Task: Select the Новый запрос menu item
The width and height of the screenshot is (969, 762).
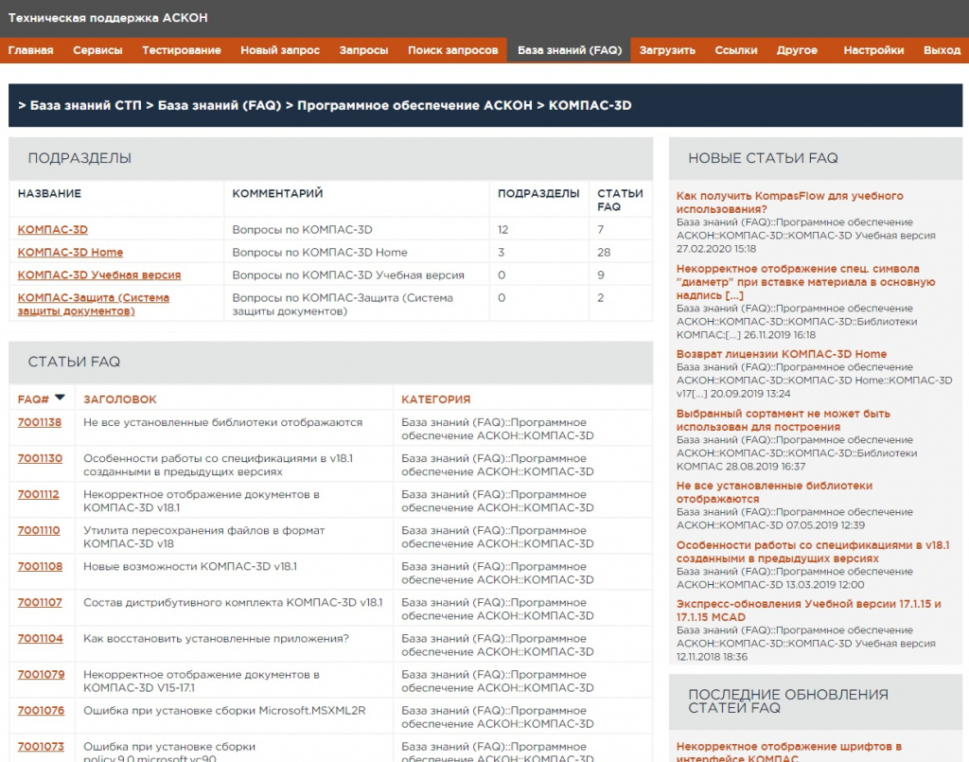Action: click(x=280, y=50)
